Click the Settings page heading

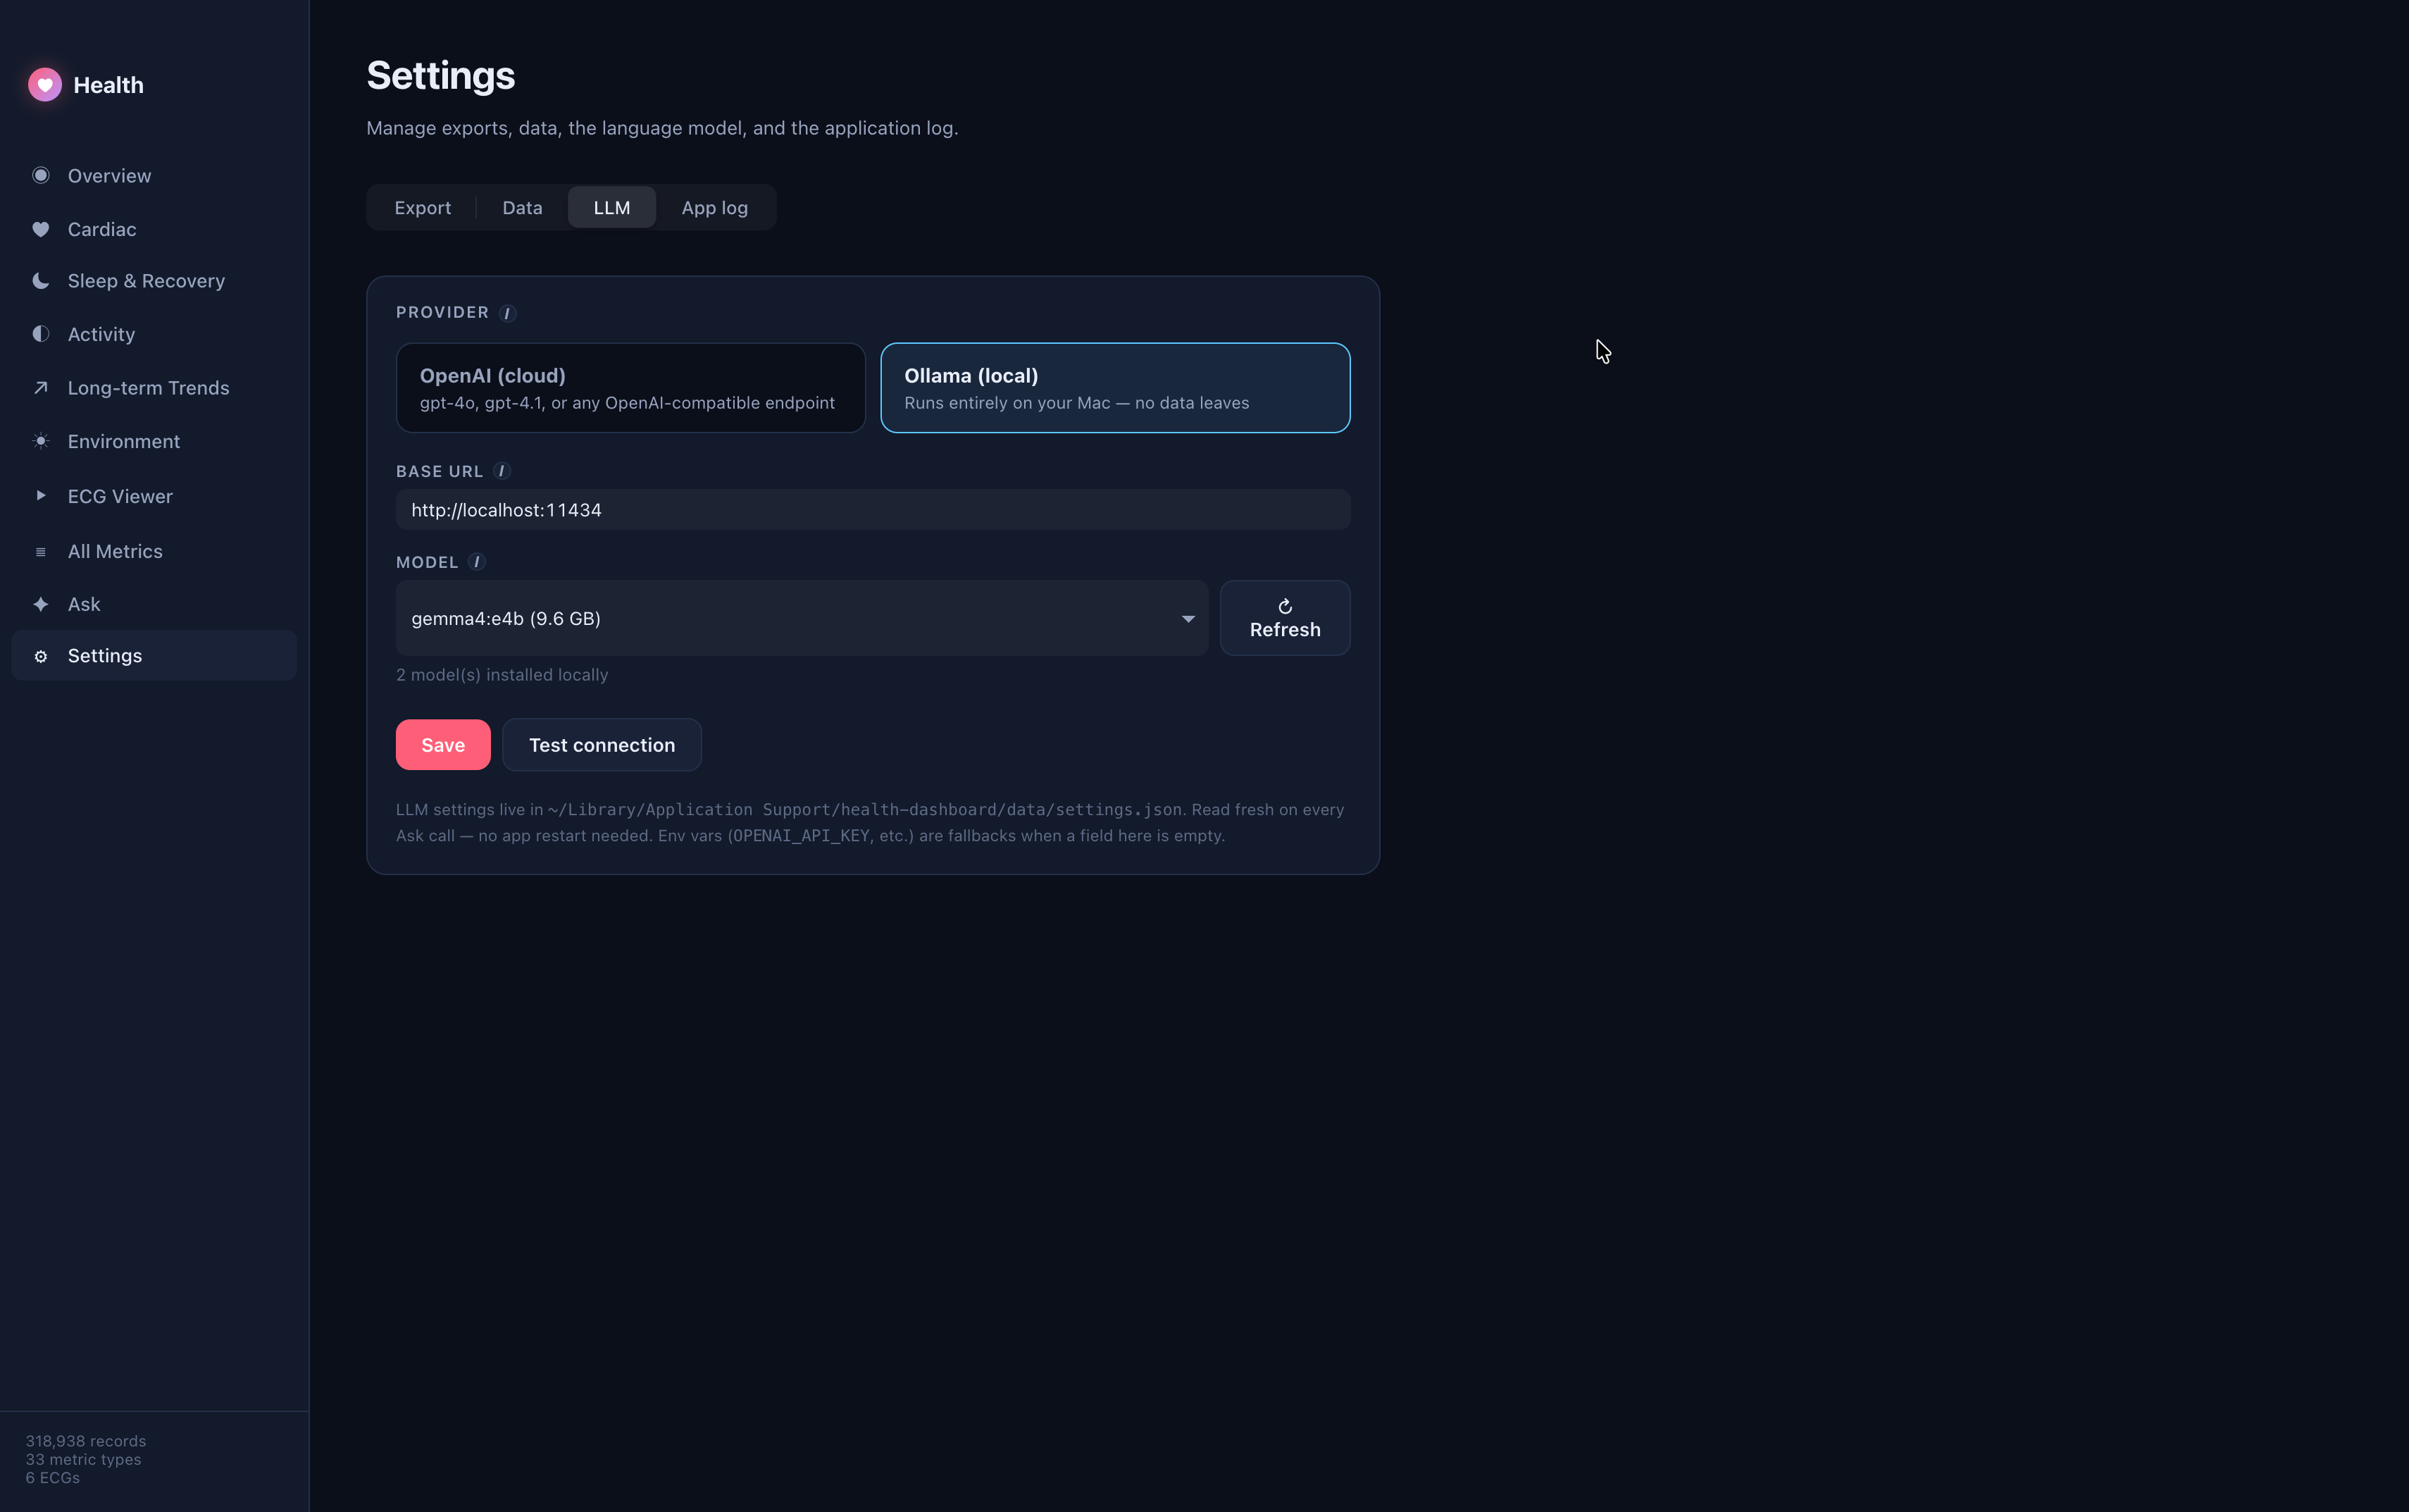(441, 76)
